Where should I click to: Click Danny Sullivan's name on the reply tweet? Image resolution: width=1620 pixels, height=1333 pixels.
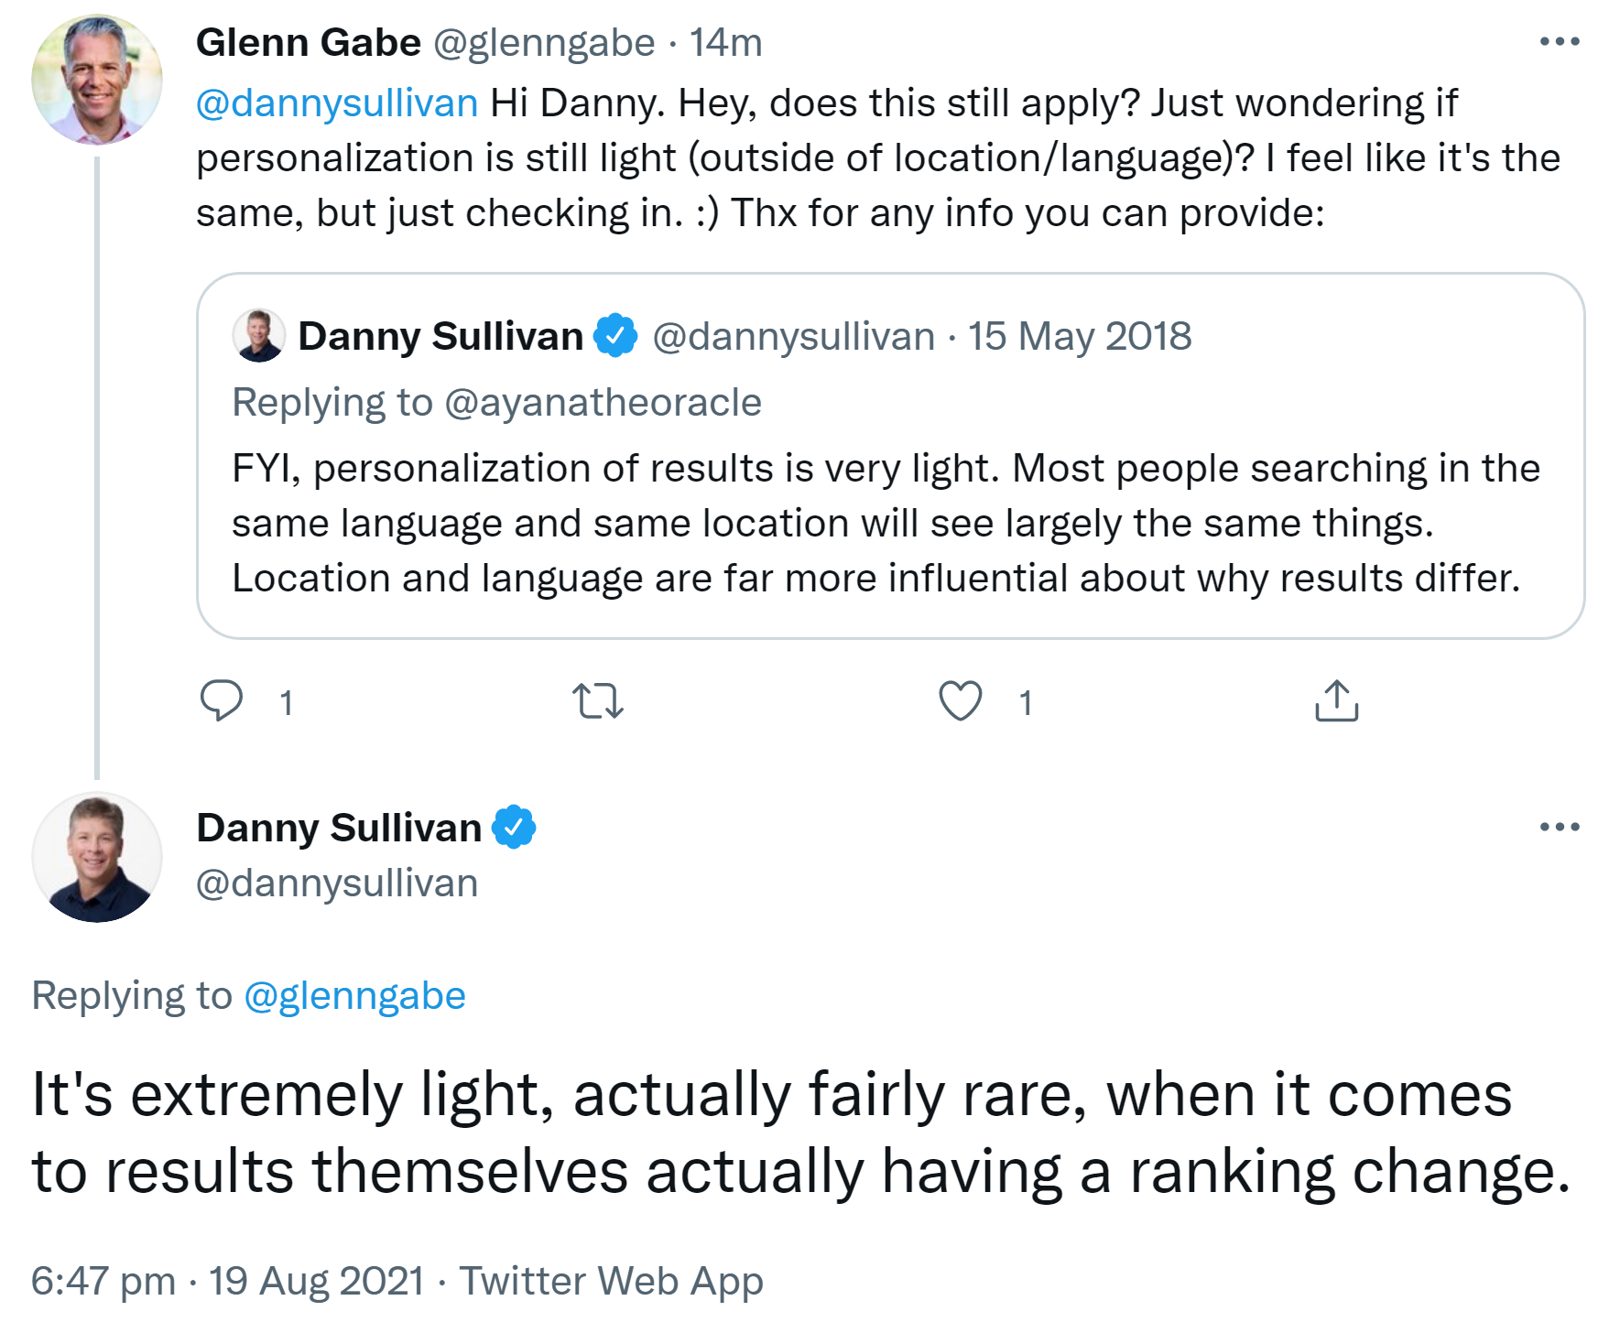pyautogui.click(x=339, y=828)
